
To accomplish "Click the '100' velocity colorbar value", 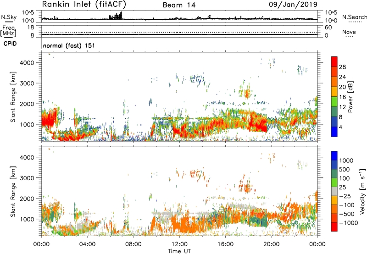I will (x=345, y=178).
